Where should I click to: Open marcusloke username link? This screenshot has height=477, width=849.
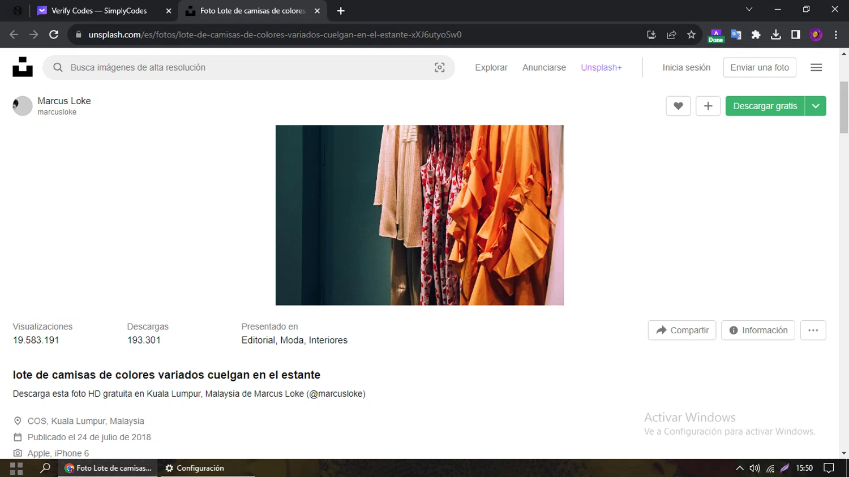pos(57,112)
